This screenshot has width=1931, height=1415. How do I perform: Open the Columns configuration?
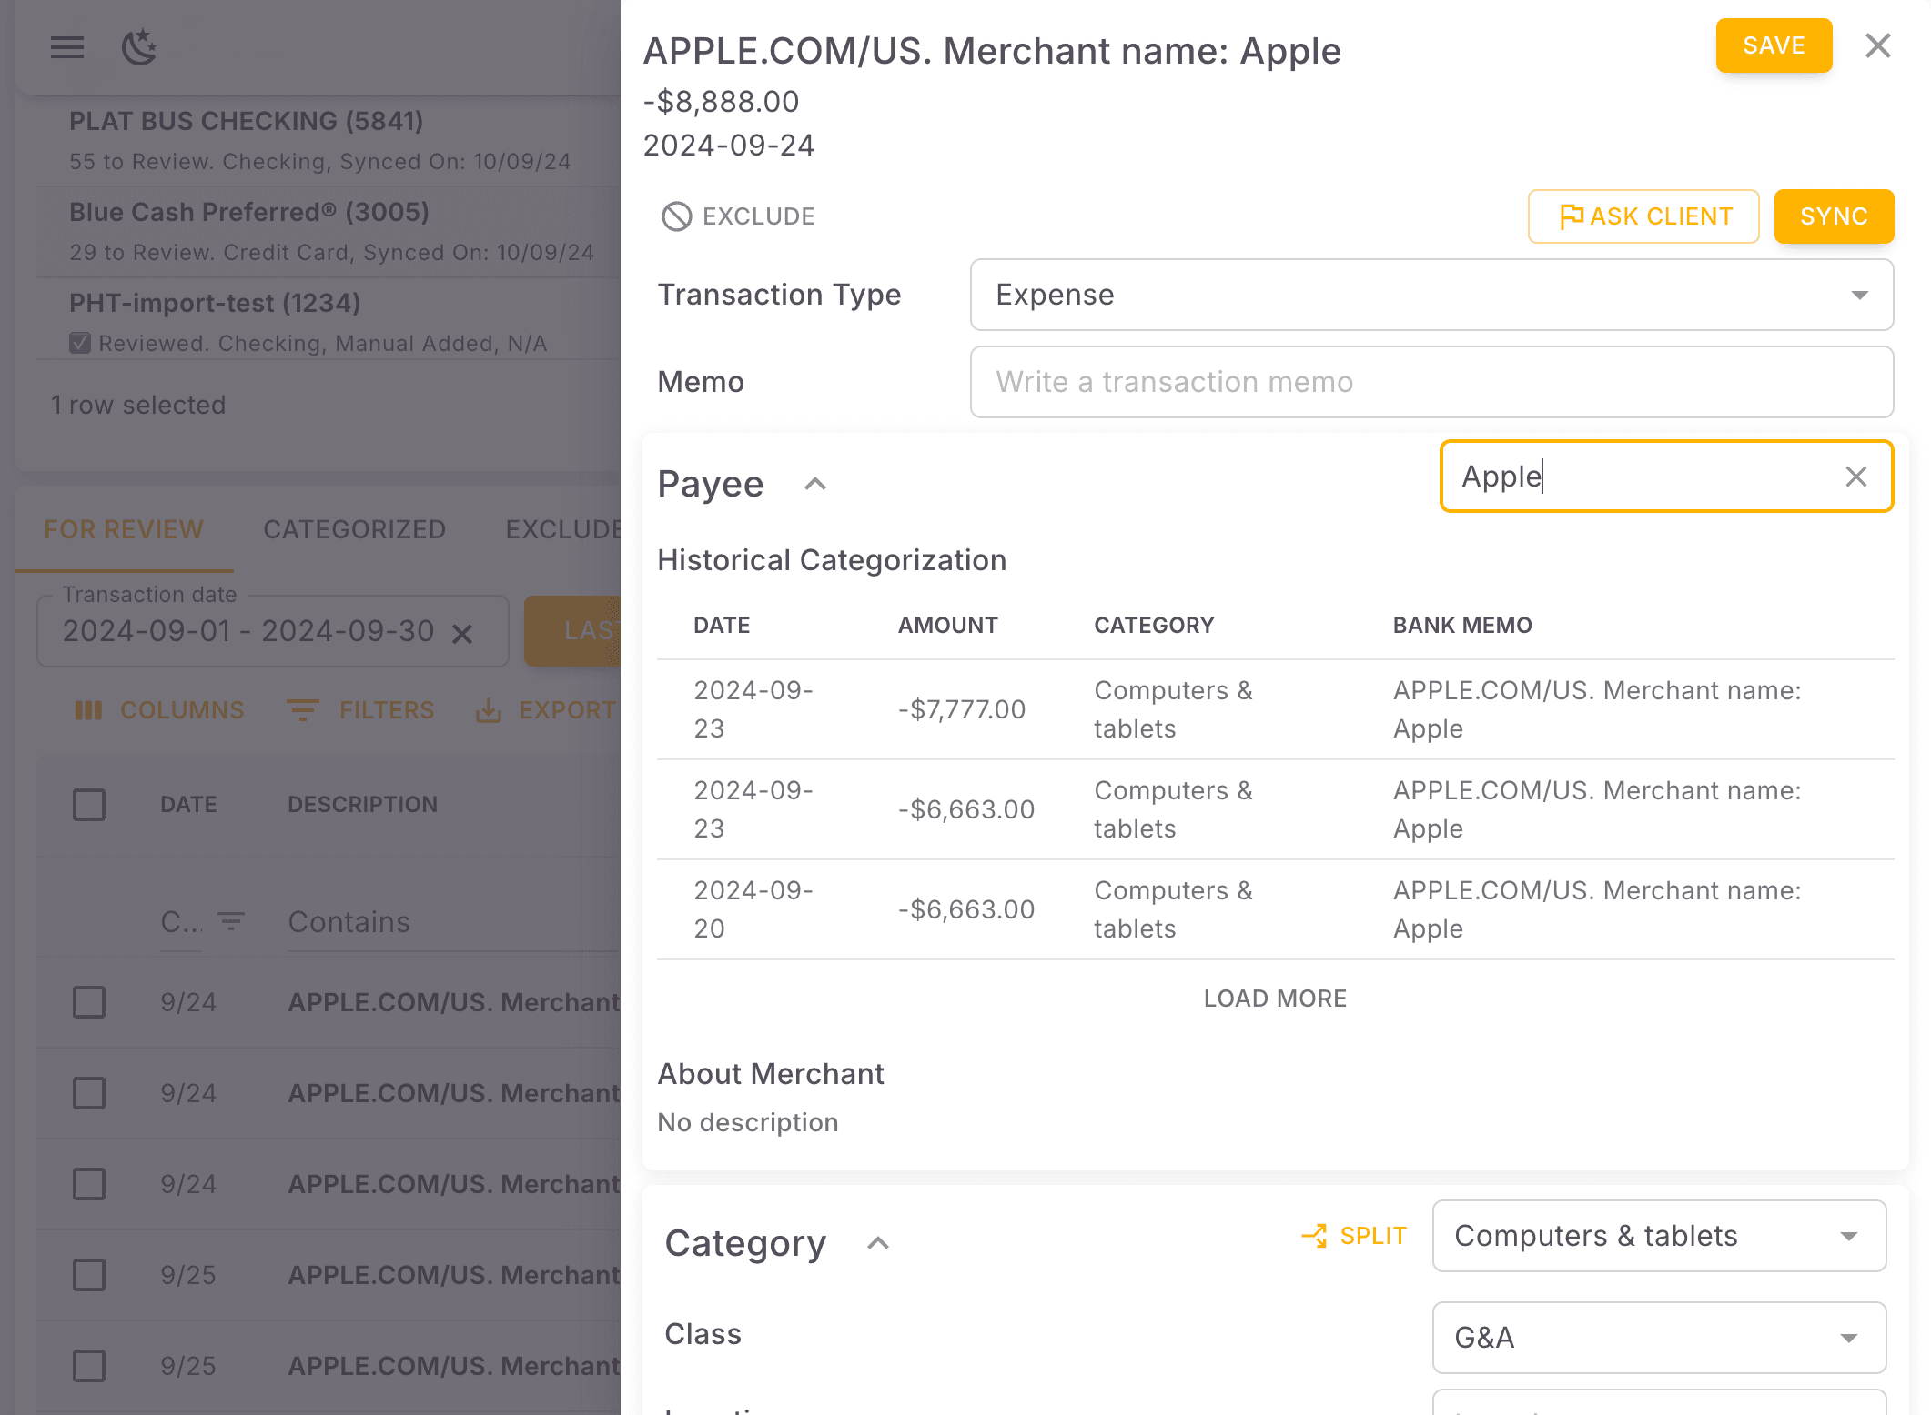tap(159, 710)
